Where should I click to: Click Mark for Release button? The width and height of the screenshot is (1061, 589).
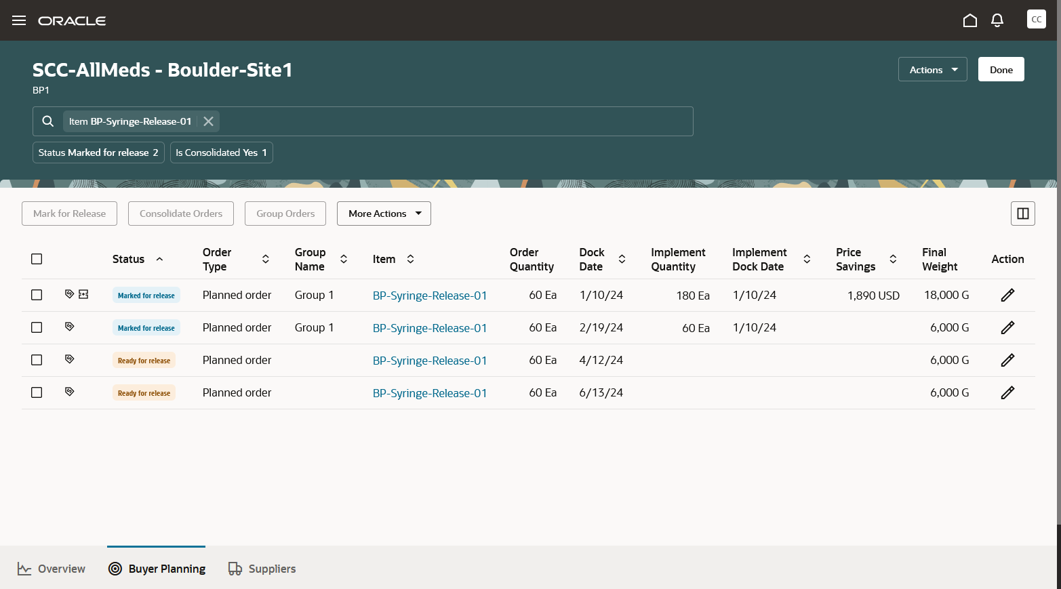(x=69, y=214)
